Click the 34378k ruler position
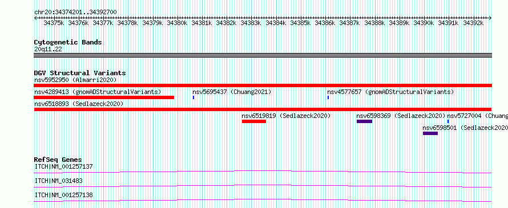This screenshot has width=508, height=208. (128, 23)
